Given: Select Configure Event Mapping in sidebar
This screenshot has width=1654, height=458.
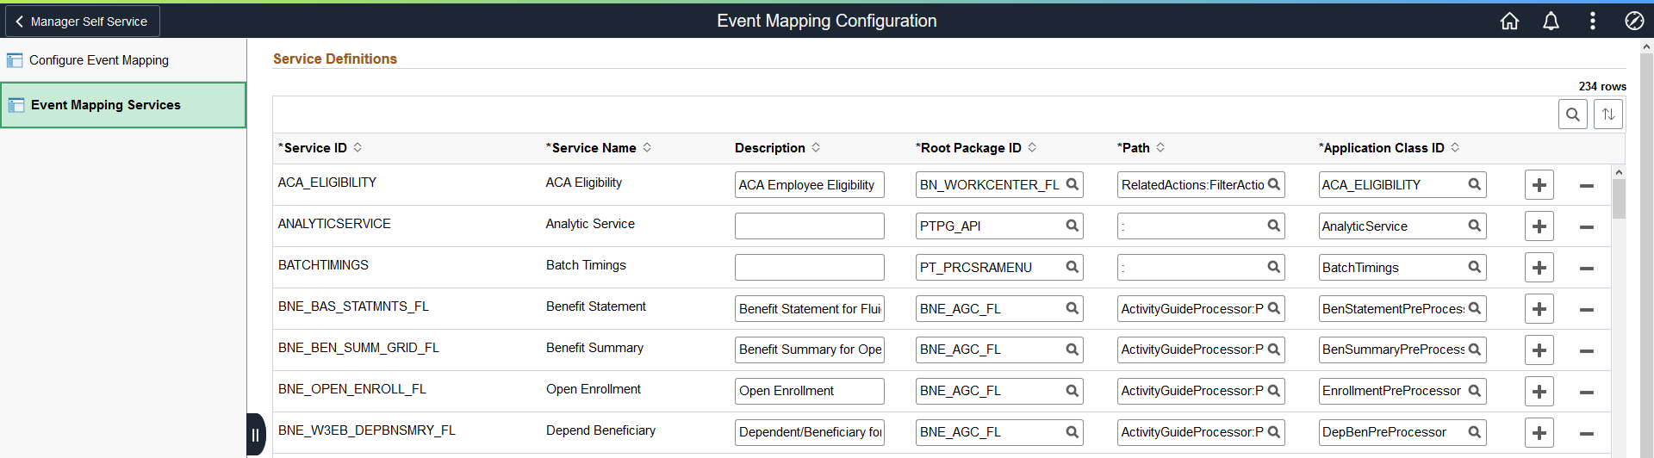Looking at the screenshot, I should (98, 60).
